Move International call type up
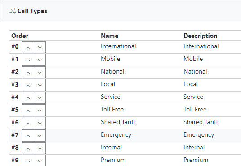Screen dimensions: 241x166 point(28,47)
